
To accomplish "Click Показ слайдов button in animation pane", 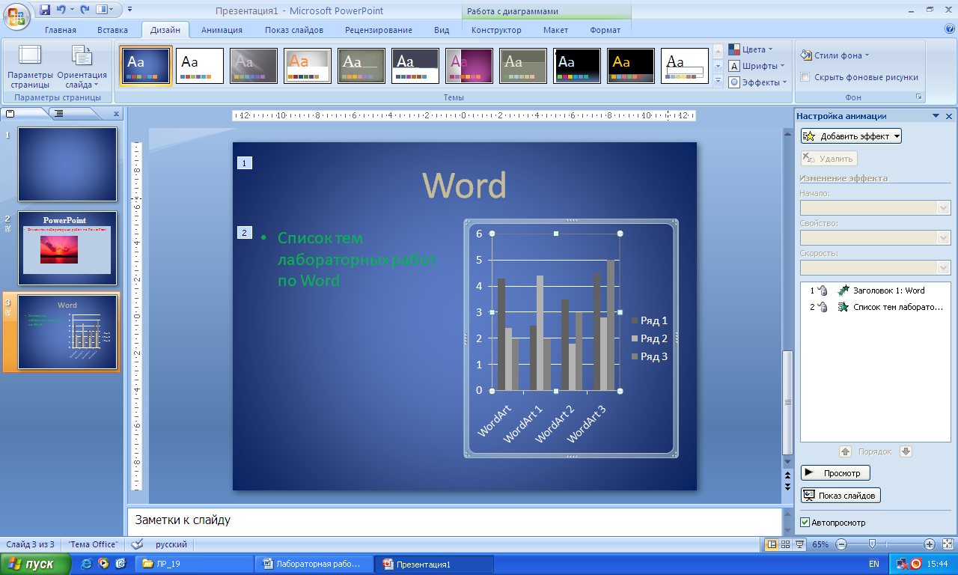I will (x=840, y=496).
